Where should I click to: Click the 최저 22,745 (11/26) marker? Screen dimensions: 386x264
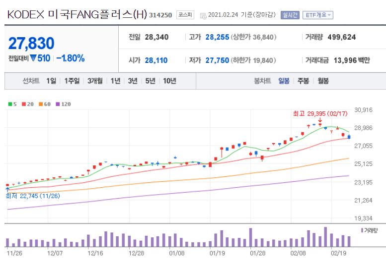coord(33,196)
